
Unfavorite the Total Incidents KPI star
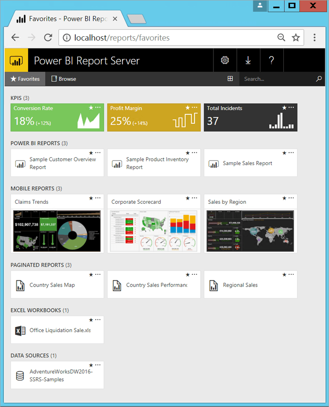284,107
